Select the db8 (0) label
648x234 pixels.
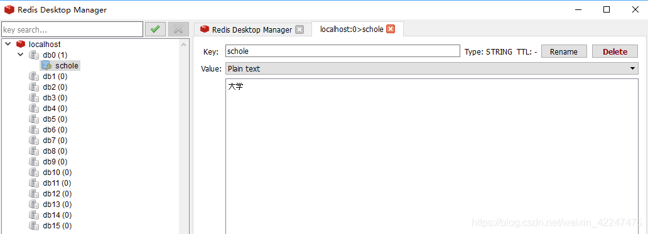55,151
